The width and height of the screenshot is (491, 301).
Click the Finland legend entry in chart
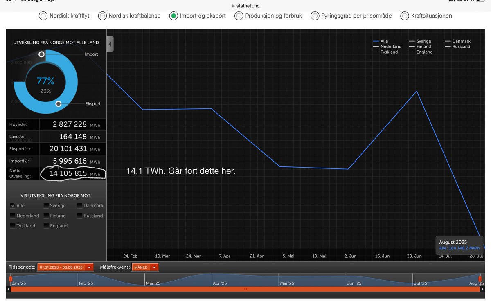click(x=420, y=47)
